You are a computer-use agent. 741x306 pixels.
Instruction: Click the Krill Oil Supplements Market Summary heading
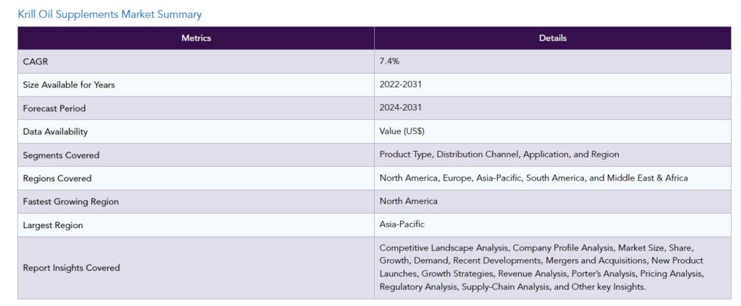(x=110, y=14)
